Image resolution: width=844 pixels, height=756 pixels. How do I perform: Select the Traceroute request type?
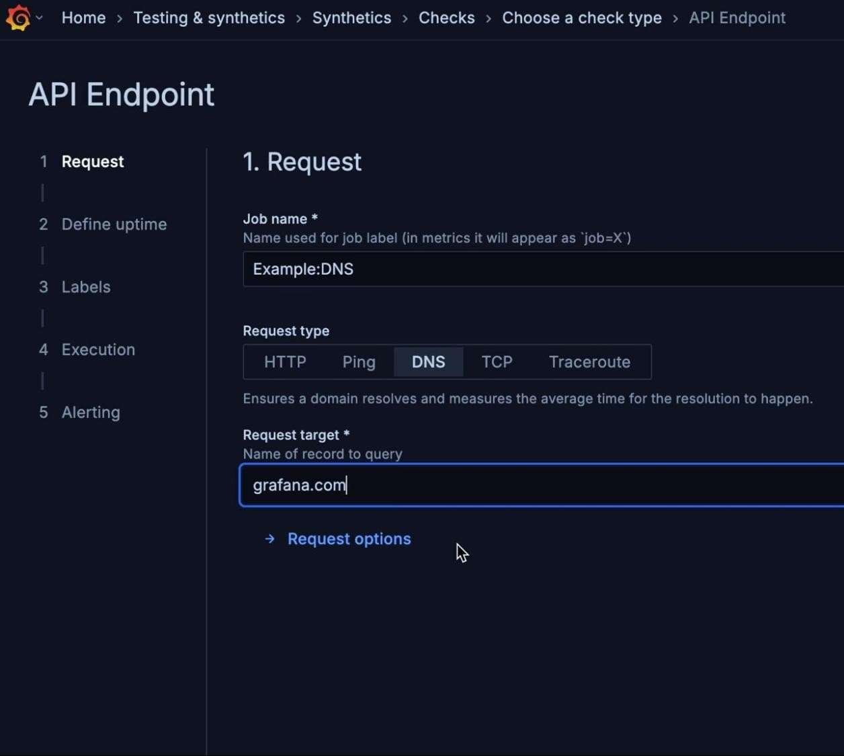[589, 362]
